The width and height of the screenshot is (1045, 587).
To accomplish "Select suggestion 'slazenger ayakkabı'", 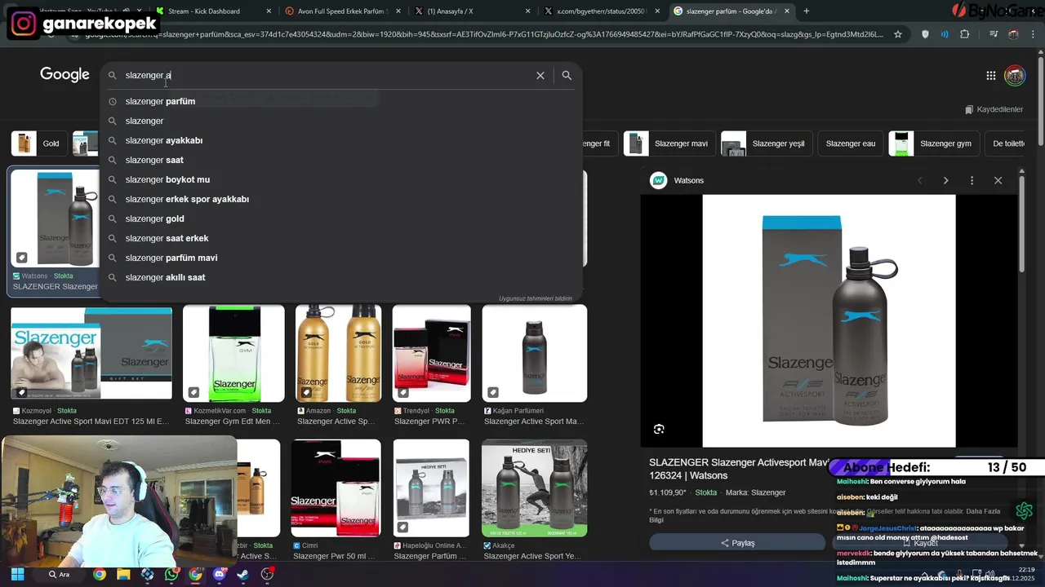I will coord(341,140).
